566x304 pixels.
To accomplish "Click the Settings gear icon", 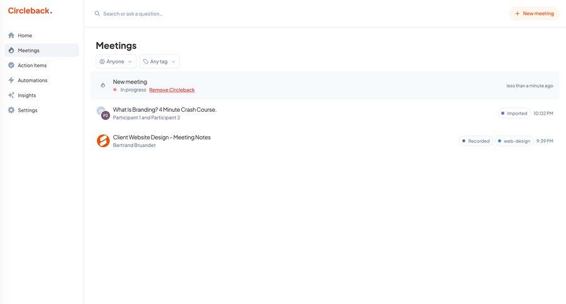I will [x=11, y=111].
